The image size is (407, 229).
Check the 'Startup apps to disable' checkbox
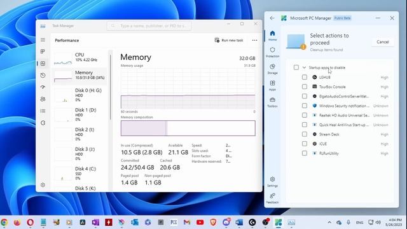click(x=296, y=67)
